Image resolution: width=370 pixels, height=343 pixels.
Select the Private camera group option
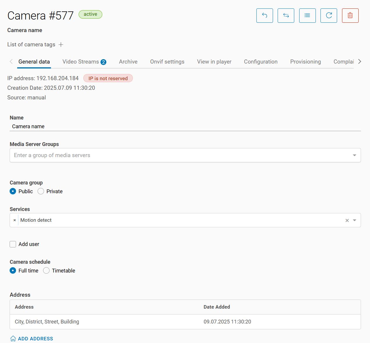(x=41, y=191)
